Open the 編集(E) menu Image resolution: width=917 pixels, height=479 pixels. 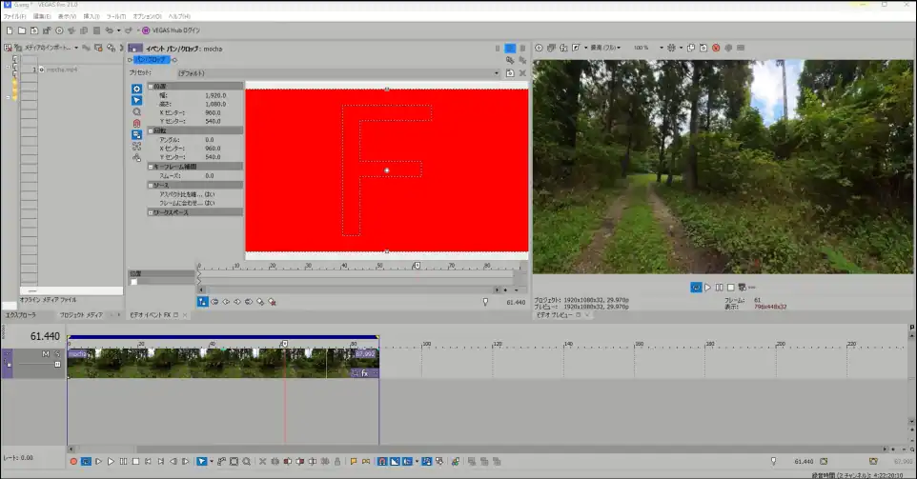point(42,16)
